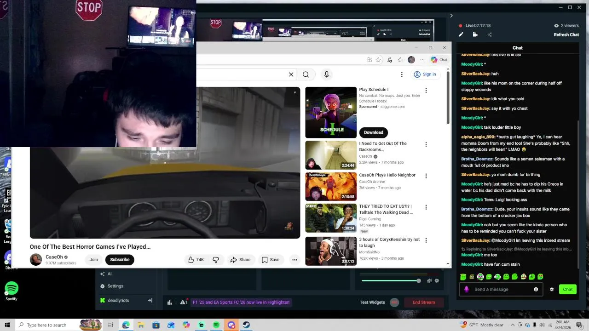Open Spotify desktop shortcut
589x331 pixels.
click(x=12, y=291)
